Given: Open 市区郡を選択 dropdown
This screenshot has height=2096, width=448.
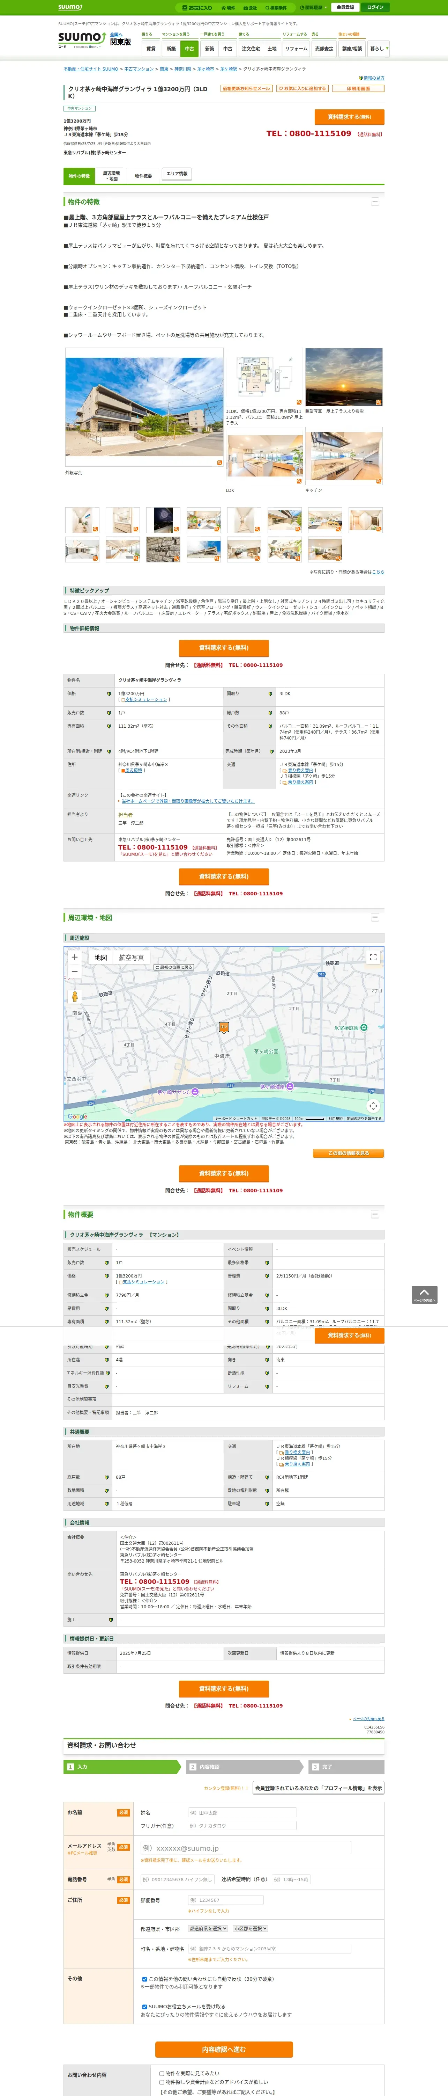Looking at the screenshot, I should tap(251, 1928).
